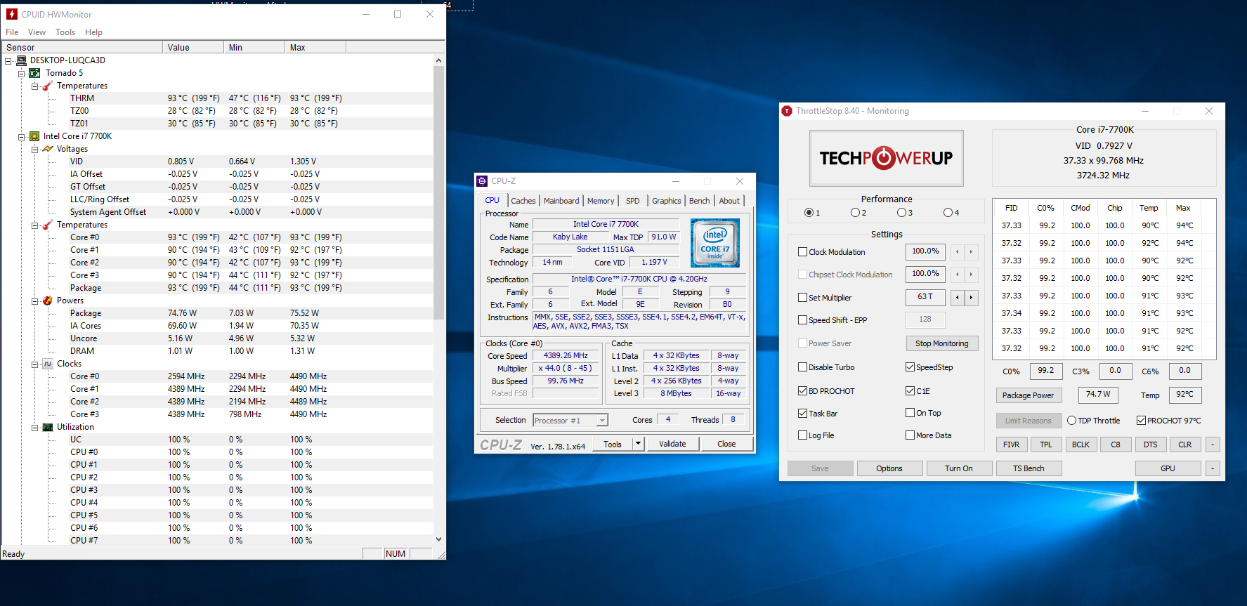Viewport: 1247px width, 606px height.
Task: Toggle the SpeedStep checkbox
Action: click(910, 367)
